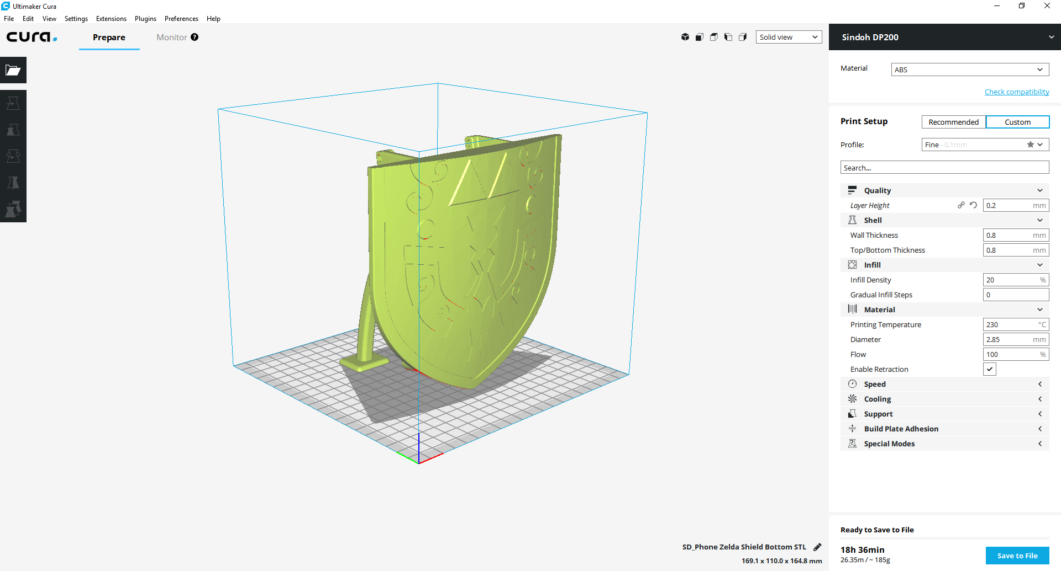The image size is (1061, 571).
Task: Edit the Infill Density value field
Action: pyautogui.click(x=1016, y=280)
